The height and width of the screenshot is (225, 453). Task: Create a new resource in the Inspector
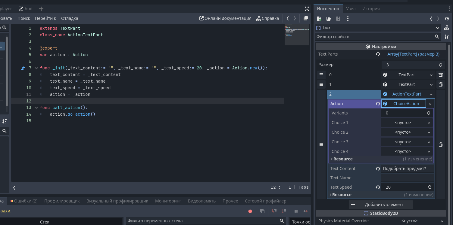[x=319, y=19]
